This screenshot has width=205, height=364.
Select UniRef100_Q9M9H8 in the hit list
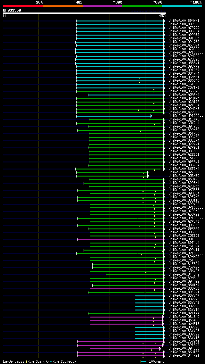tap(184, 109)
